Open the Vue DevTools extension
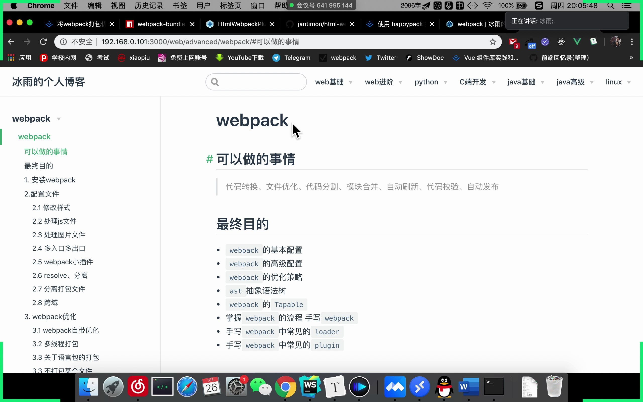Viewport: 643px width, 402px height. point(577,42)
